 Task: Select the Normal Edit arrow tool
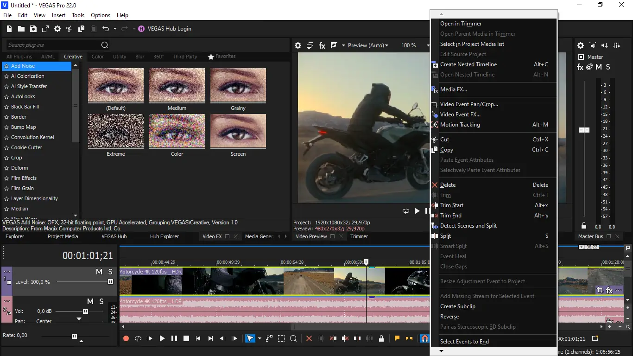(x=250, y=339)
